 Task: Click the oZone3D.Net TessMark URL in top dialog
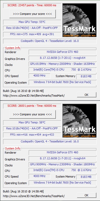click(x=34, y=96)
